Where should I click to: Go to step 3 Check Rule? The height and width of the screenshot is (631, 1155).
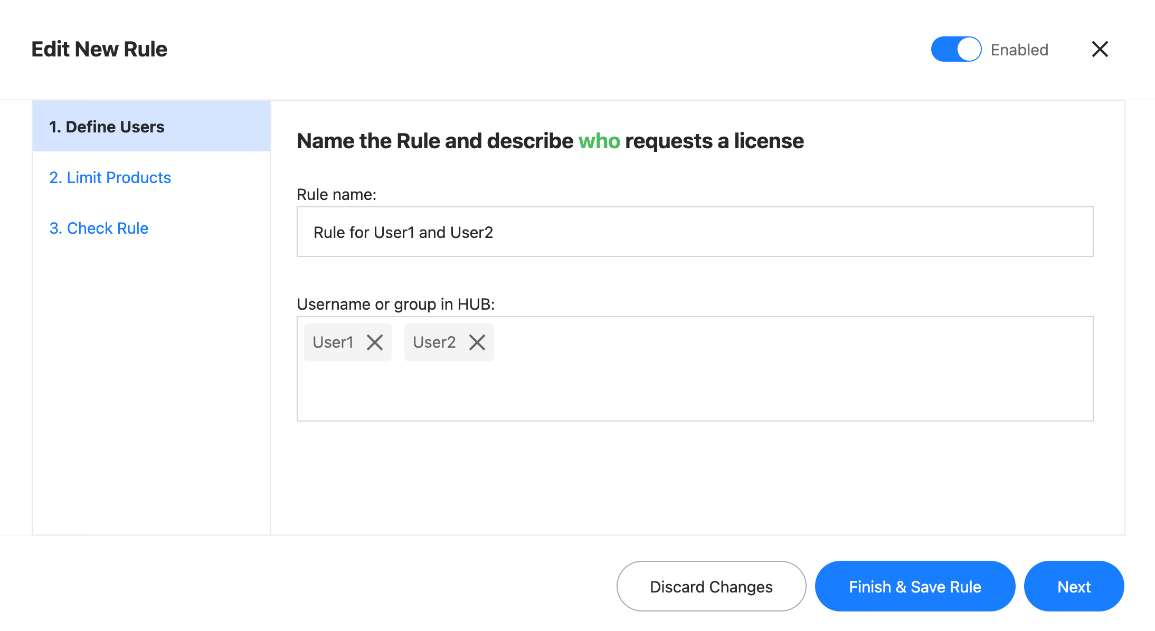tap(99, 228)
